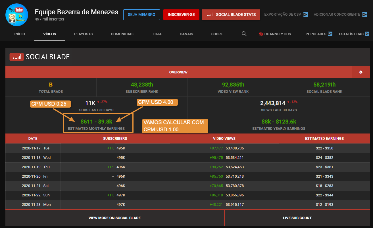Open POPULARES tab
This screenshot has width=373, height=228.
pos(316,34)
